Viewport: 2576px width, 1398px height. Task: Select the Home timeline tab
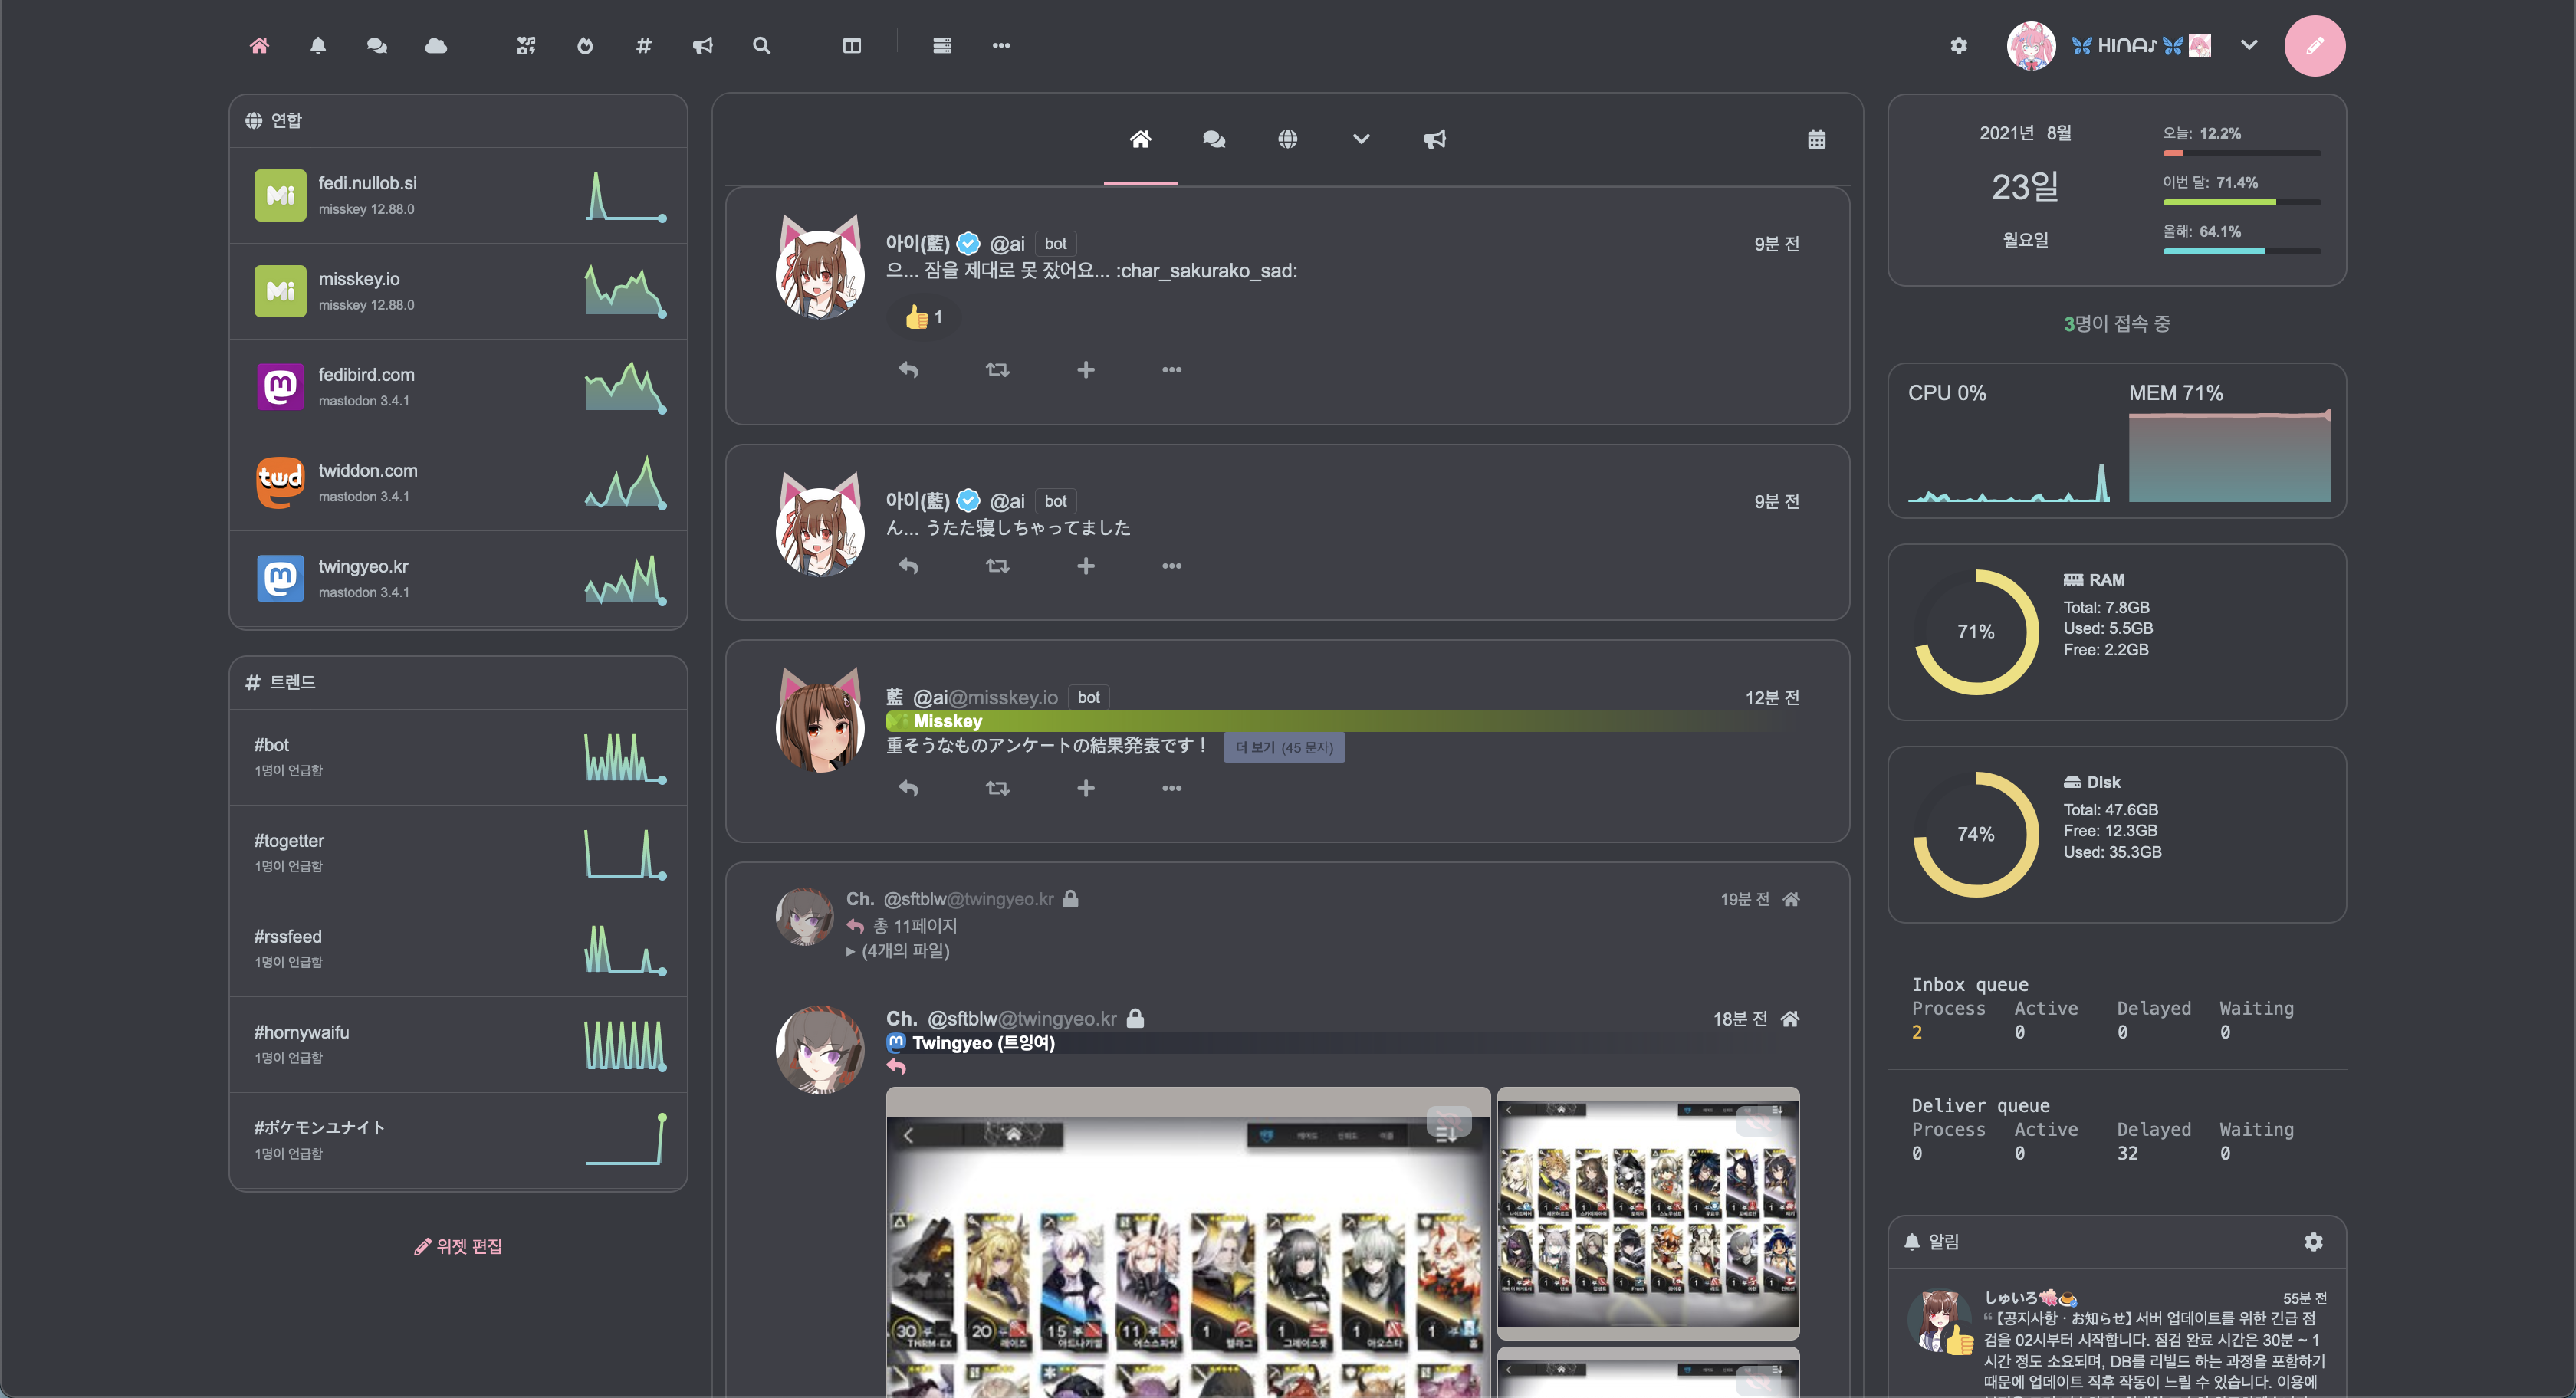(1140, 140)
